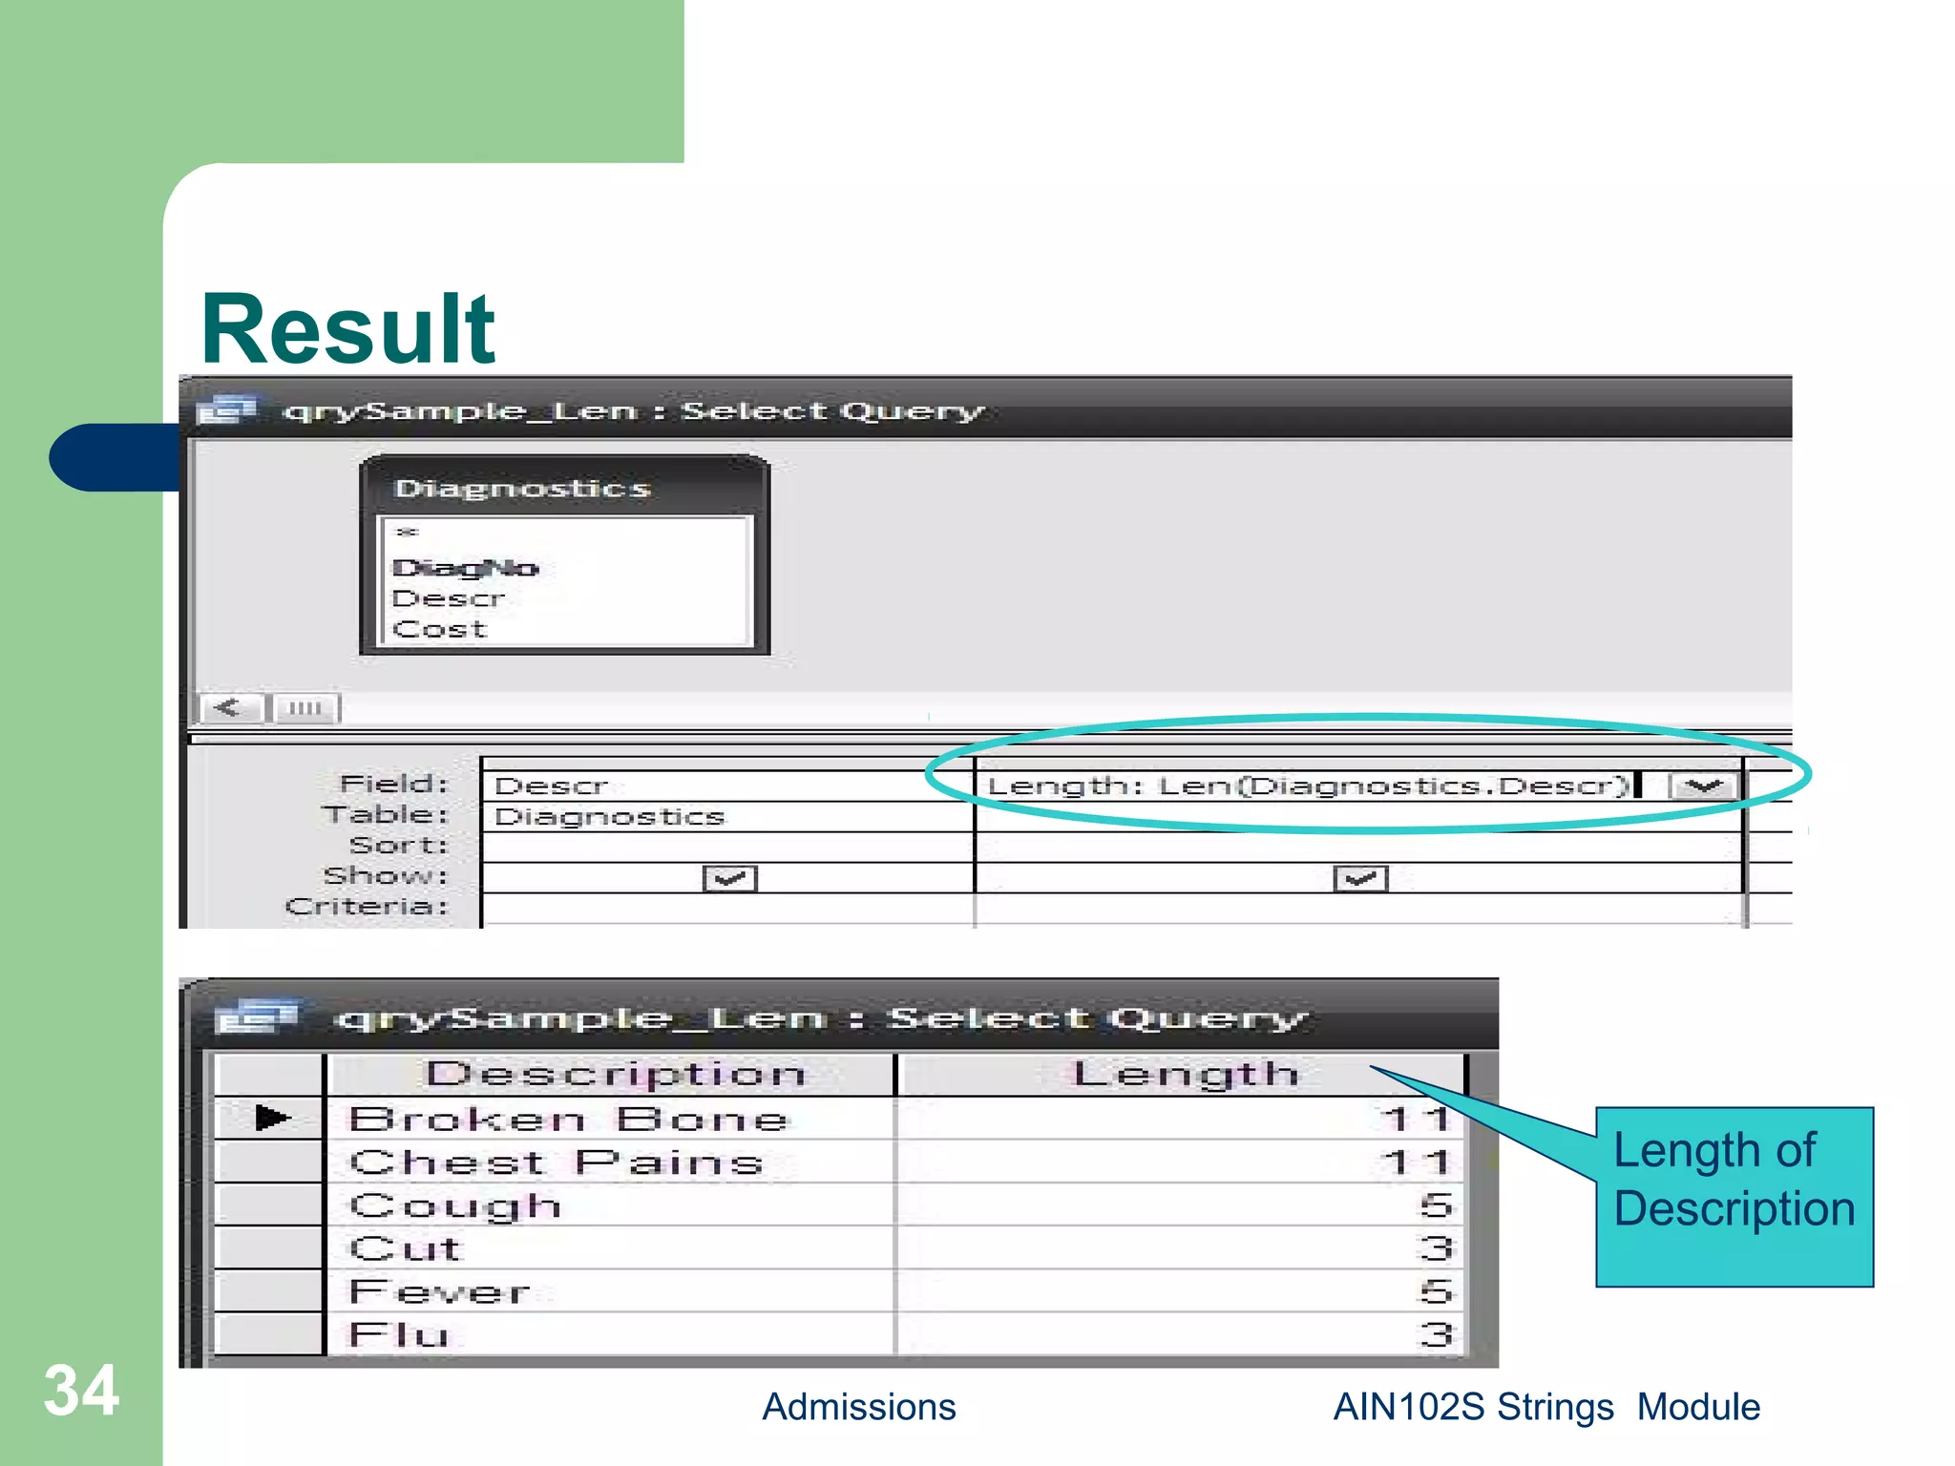The width and height of the screenshot is (1955, 1466).
Task: Click the Diagnostics field list title bar
Action: click(x=564, y=487)
